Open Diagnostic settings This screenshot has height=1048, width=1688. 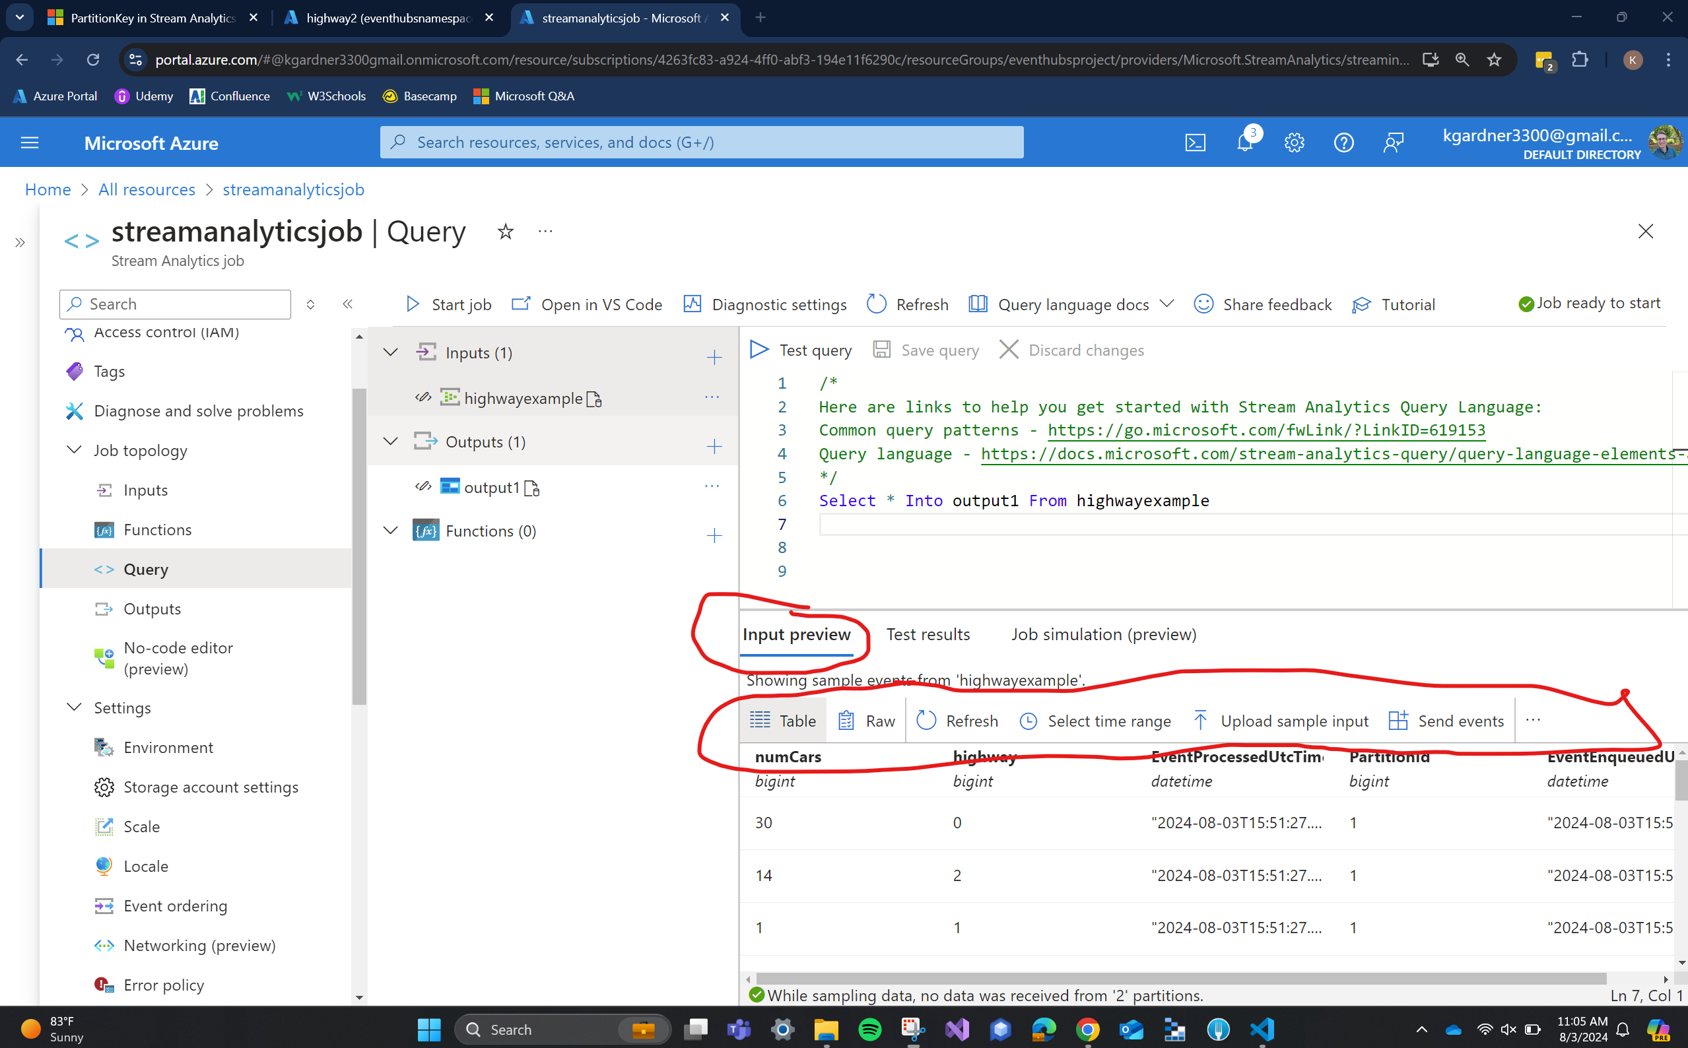(764, 305)
